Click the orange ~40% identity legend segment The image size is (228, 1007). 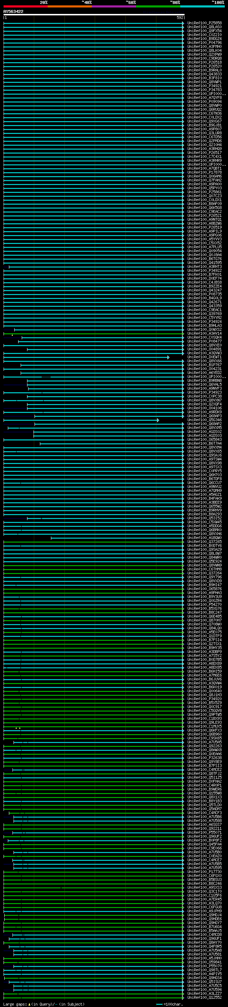click(70, 6)
